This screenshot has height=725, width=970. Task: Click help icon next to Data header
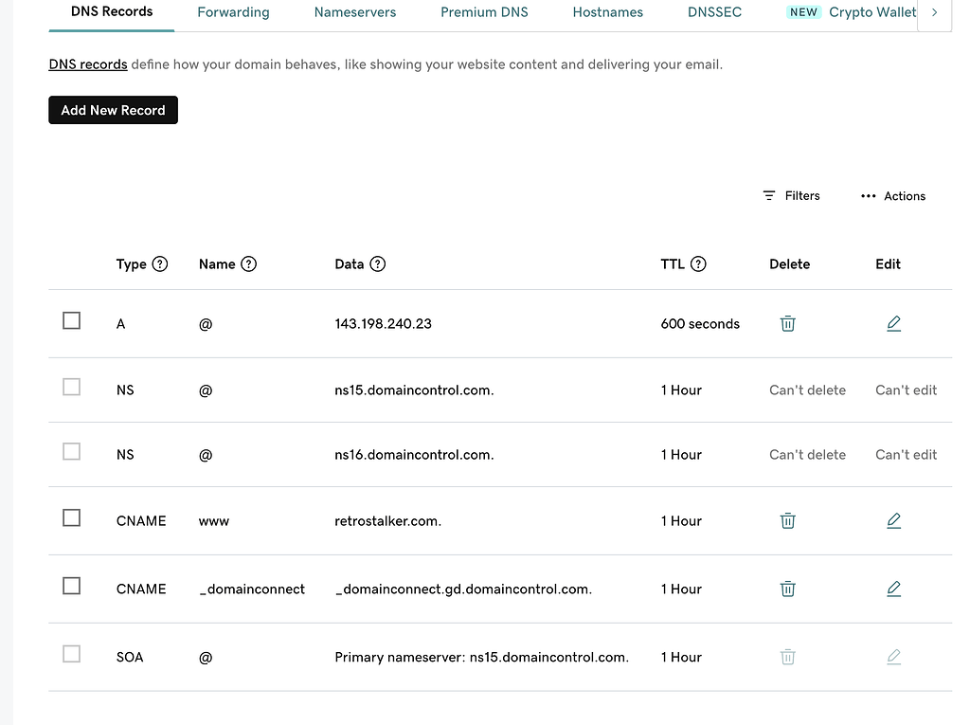378,264
